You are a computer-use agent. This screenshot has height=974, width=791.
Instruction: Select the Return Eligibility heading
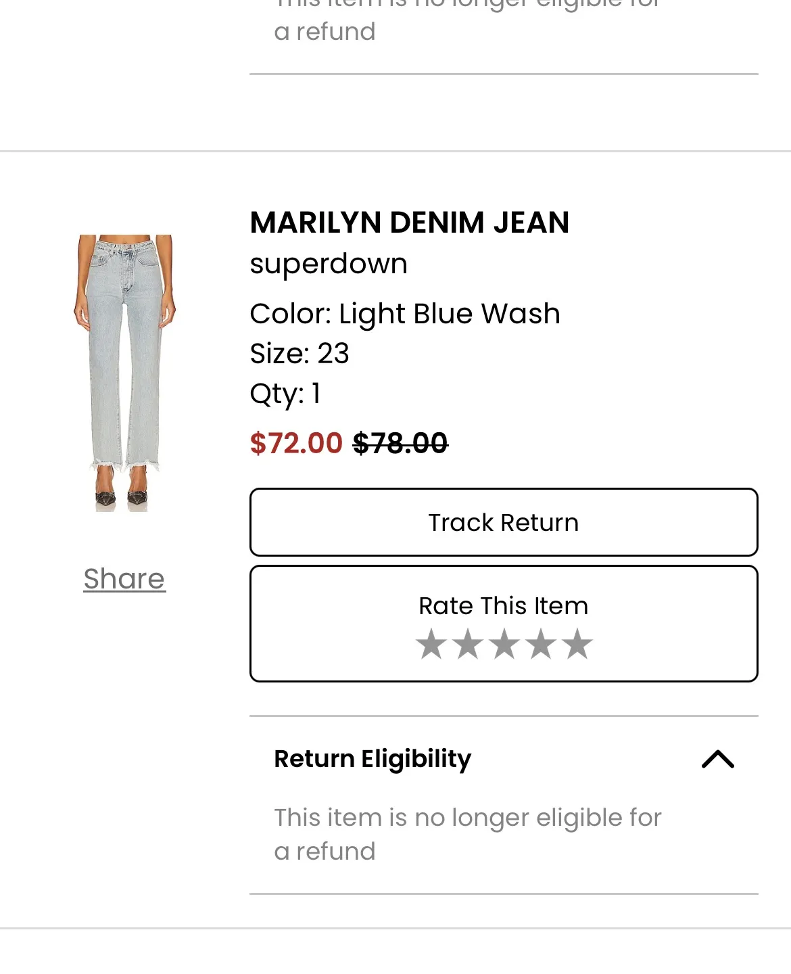click(x=373, y=759)
